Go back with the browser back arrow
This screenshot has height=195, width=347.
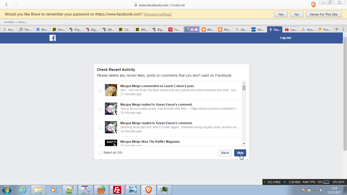[7, 5]
